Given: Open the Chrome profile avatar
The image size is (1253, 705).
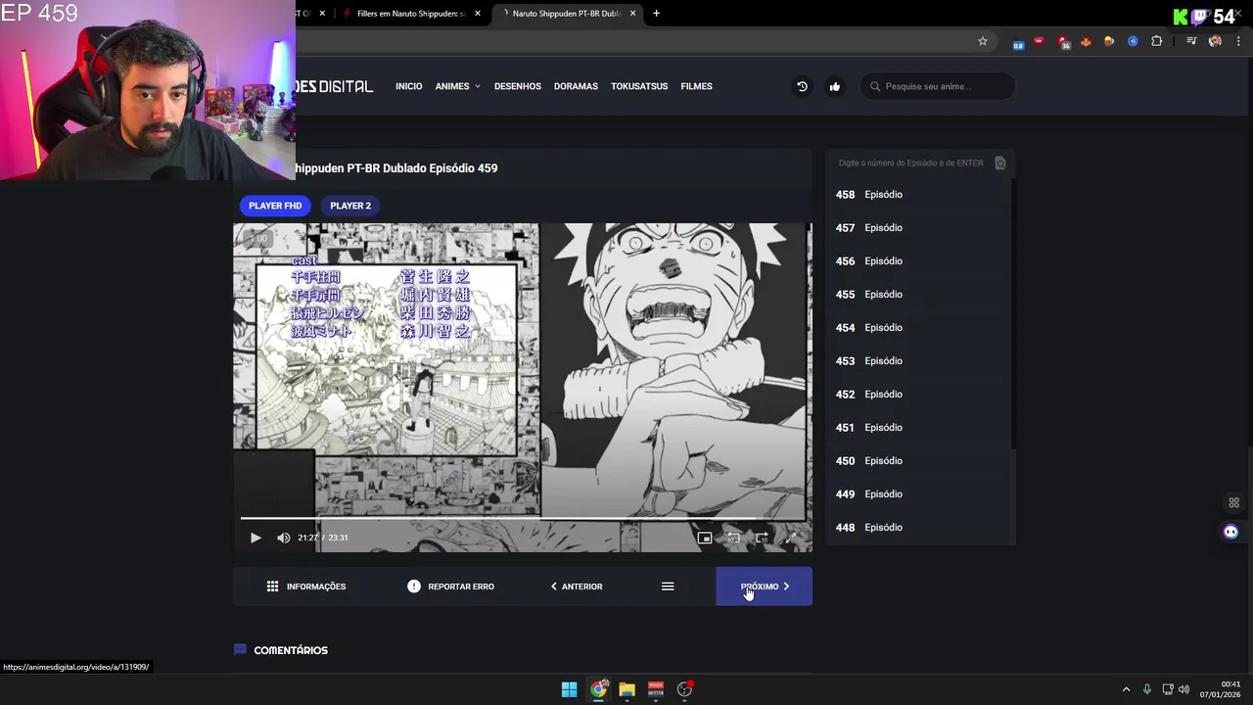Looking at the screenshot, I should pos(1215,41).
